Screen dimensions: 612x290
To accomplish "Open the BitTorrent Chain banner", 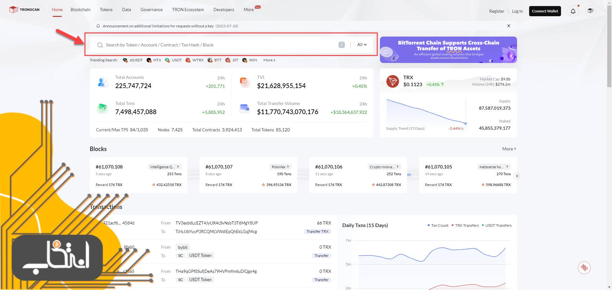I will [448, 50].
